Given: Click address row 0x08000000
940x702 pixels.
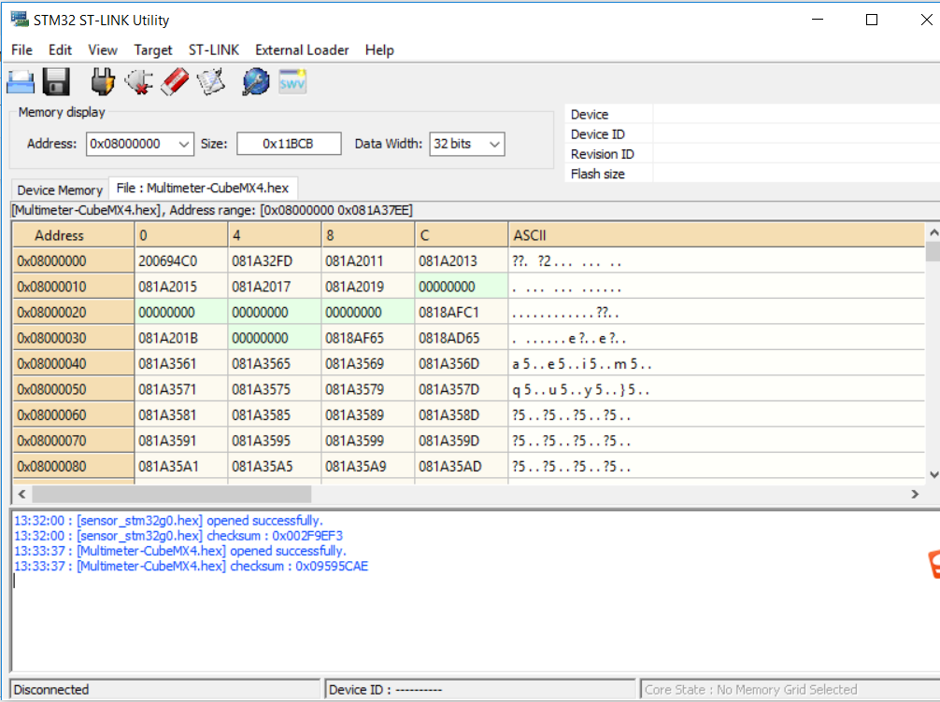Looking at the screenshot, I should coord(74,261).
